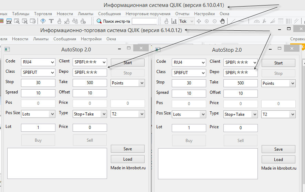Open Торговля menu in QUIK 6.10 window
Image resolution: width=305 pixels, height=192 pixels.
click(x=43, y=14)
